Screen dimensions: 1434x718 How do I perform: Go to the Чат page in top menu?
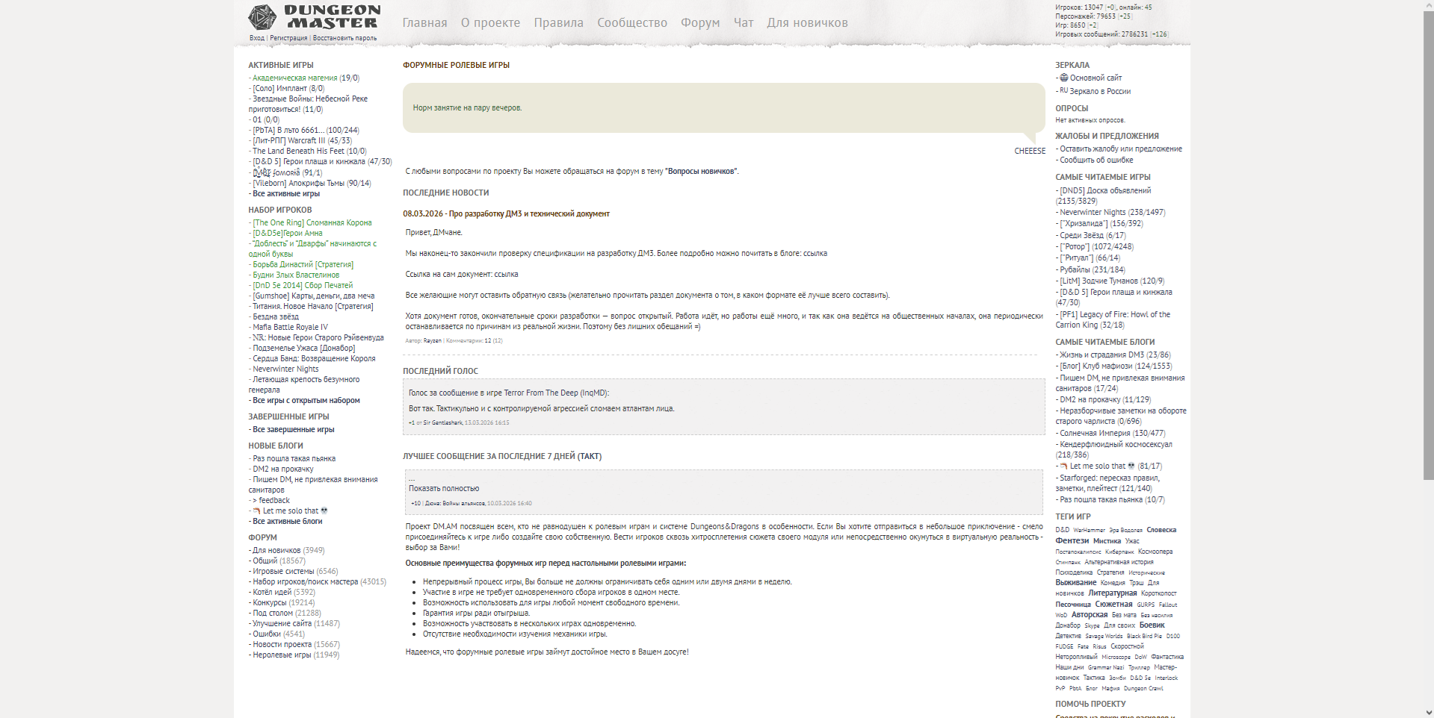[744, 23]
